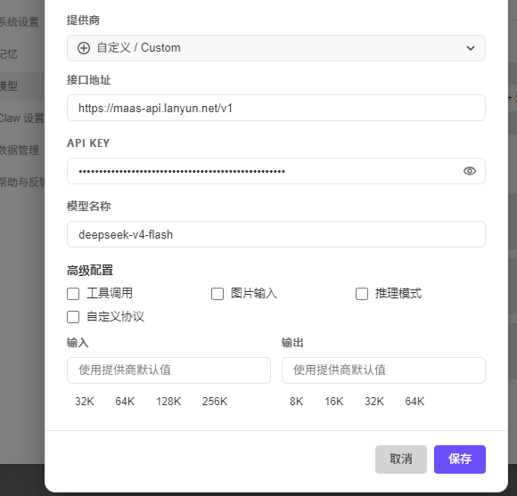Tick the 推理模式 checkbox
This screenshot has width=517, height=496.
pyautogui.click(x=362, y=294)
